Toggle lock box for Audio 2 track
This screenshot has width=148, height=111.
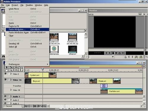[8, 100]
